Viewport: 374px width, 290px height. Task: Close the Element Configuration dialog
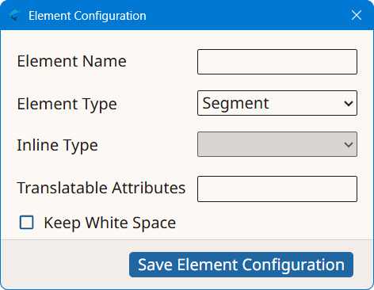pos(357,15)
